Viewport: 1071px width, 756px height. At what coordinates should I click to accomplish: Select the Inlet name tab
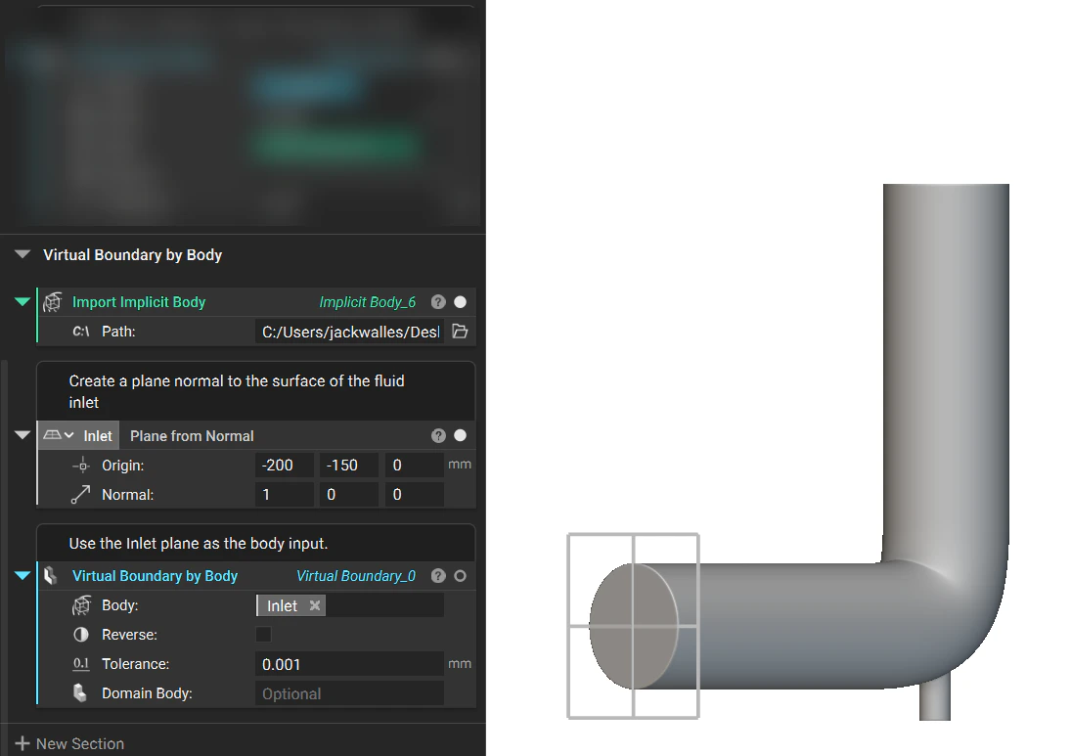pyautogui.click(x=97, y=435)
